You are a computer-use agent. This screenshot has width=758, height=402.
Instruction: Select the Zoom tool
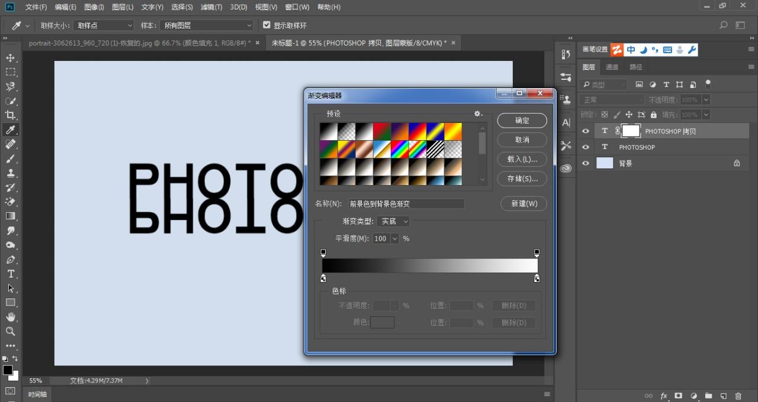[x=11, y=331]
